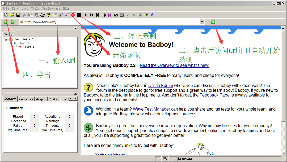
Task: Capture a screenshot with camera icon
Action: pyautogui.click(x=116, y=15)
